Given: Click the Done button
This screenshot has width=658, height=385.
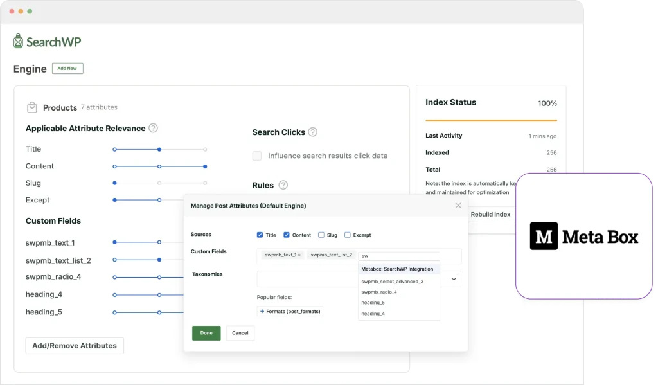Looking at the screenshot, I should coord(206,333).
